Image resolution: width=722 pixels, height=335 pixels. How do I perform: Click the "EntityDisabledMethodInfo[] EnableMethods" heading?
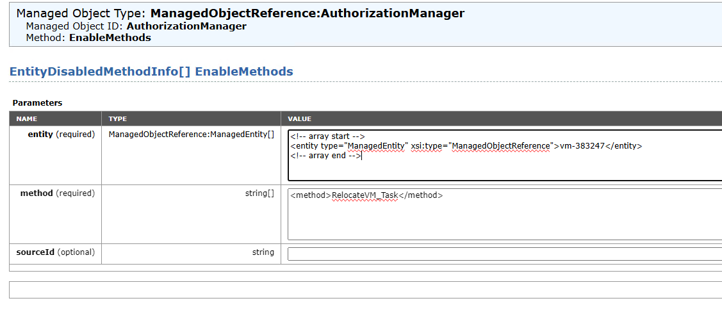pyautogui.click(x=151, y=72)
